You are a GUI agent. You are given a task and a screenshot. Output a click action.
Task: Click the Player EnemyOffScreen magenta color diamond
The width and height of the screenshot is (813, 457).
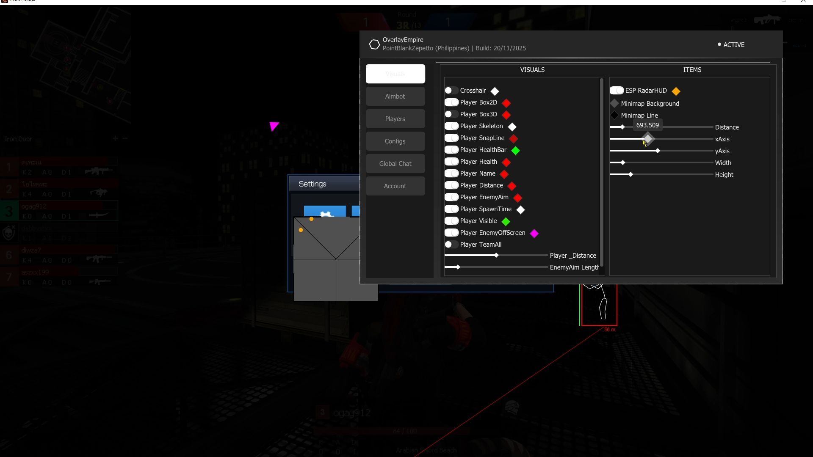pyautogui.click(x=534, y=233)
